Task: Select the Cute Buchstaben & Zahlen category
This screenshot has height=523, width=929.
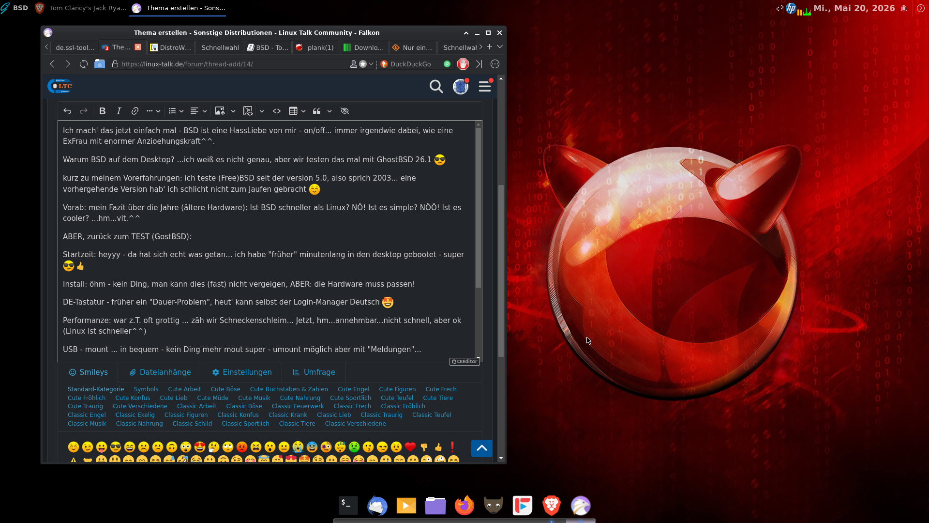Action: click(x=289, y=389)
